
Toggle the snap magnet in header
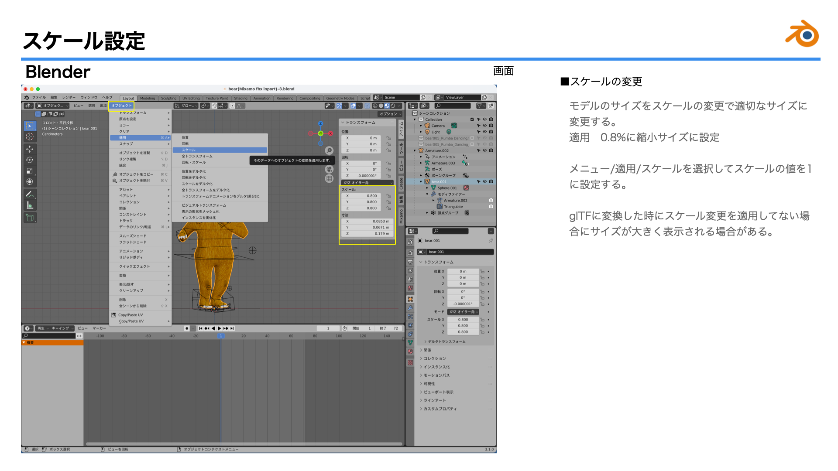click(x=214, y=106)
